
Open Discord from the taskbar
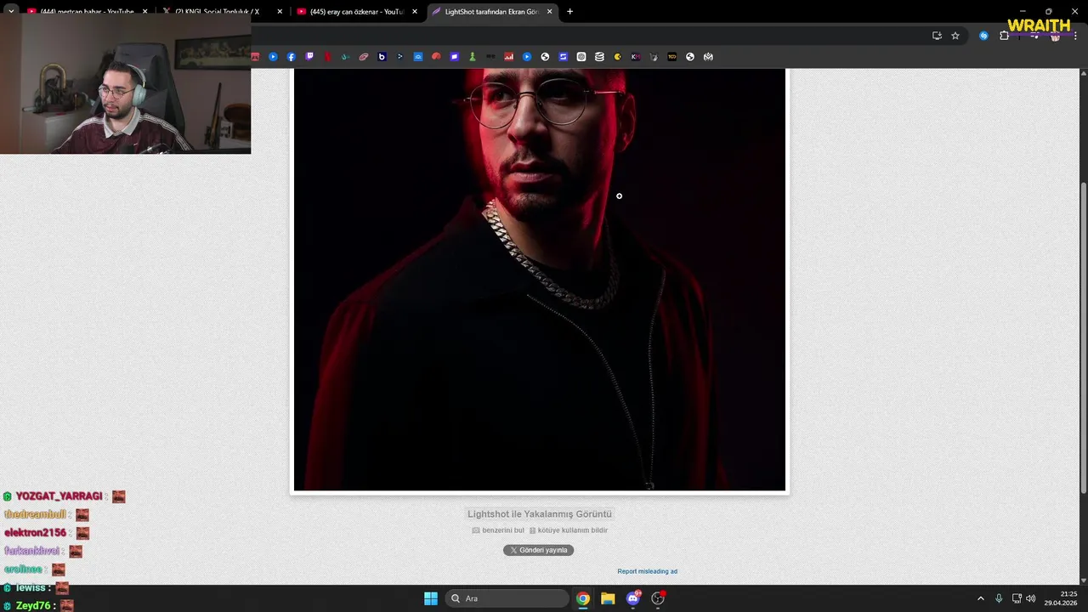pos(633,598)
